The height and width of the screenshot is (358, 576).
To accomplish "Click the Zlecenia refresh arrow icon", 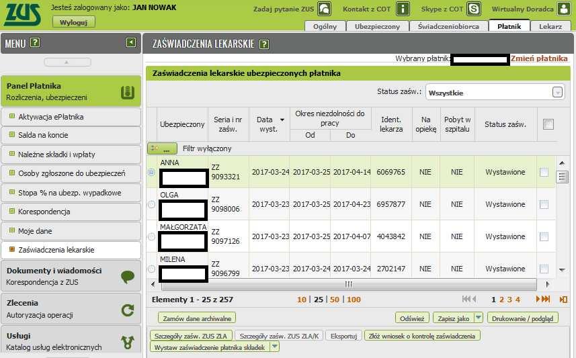I will 128,310.
